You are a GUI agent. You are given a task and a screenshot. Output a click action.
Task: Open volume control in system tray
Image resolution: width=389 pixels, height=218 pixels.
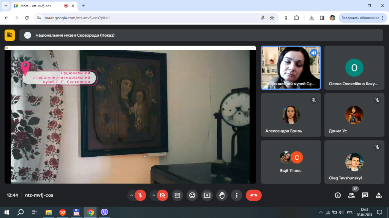(x=342, y=212)
